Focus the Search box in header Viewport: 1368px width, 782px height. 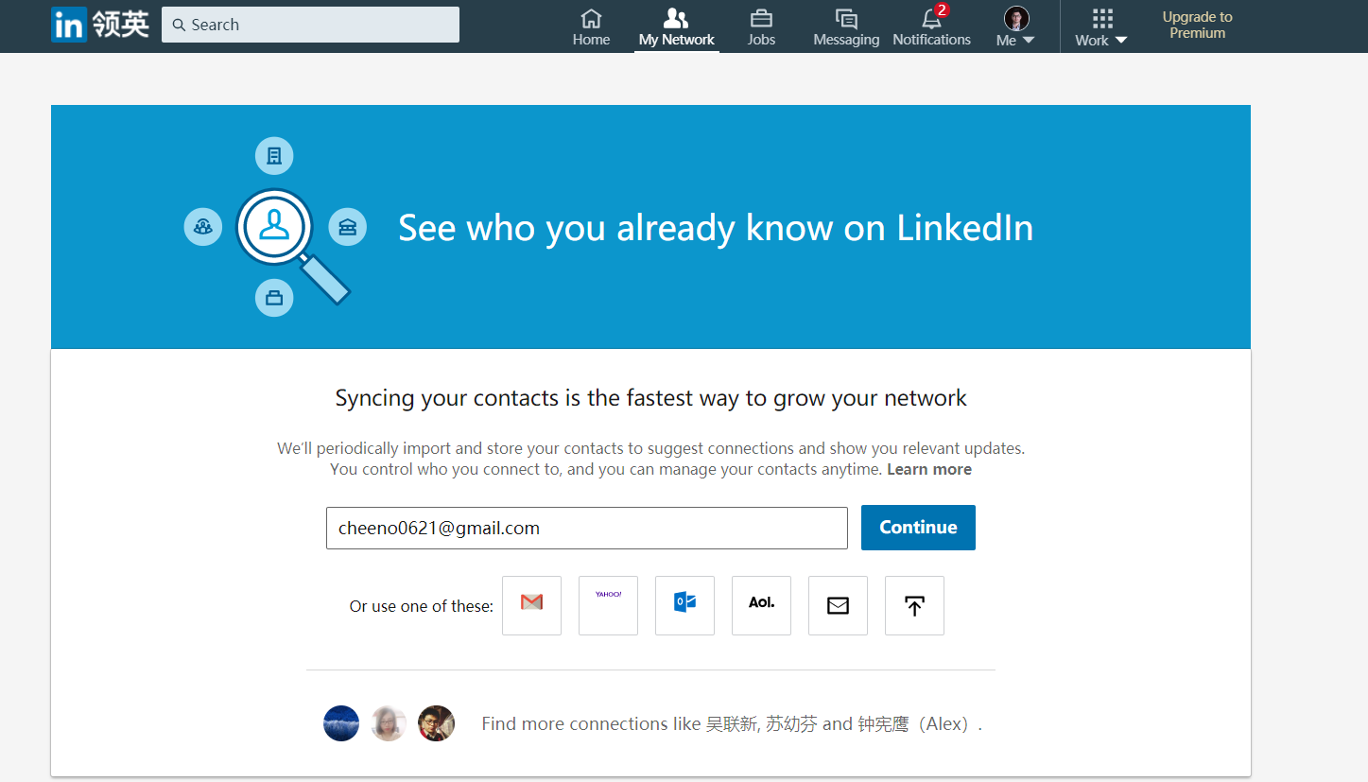(x=310, y=25)
